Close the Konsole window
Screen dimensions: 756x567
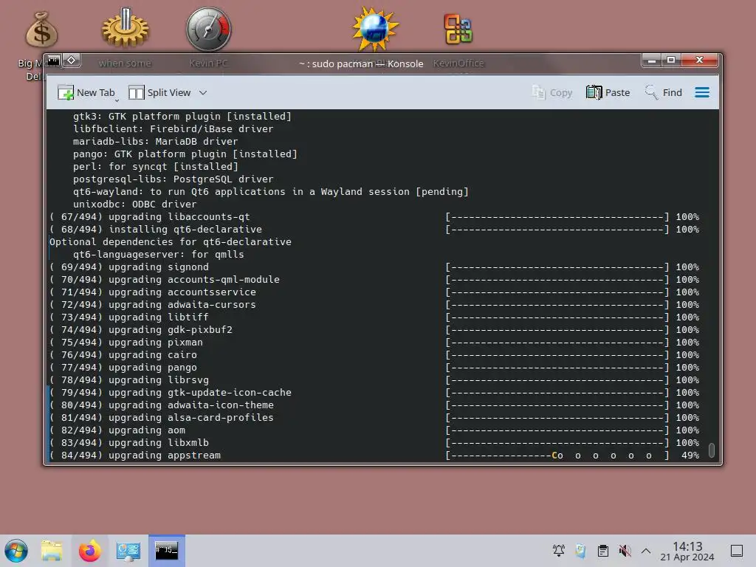(x=699, y=61)
